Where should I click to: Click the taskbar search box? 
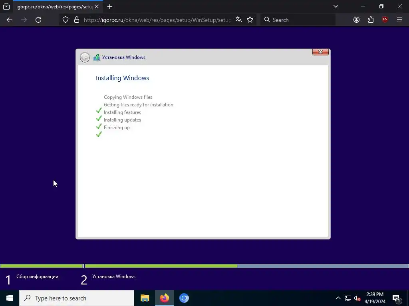click(x=77, y=298)
